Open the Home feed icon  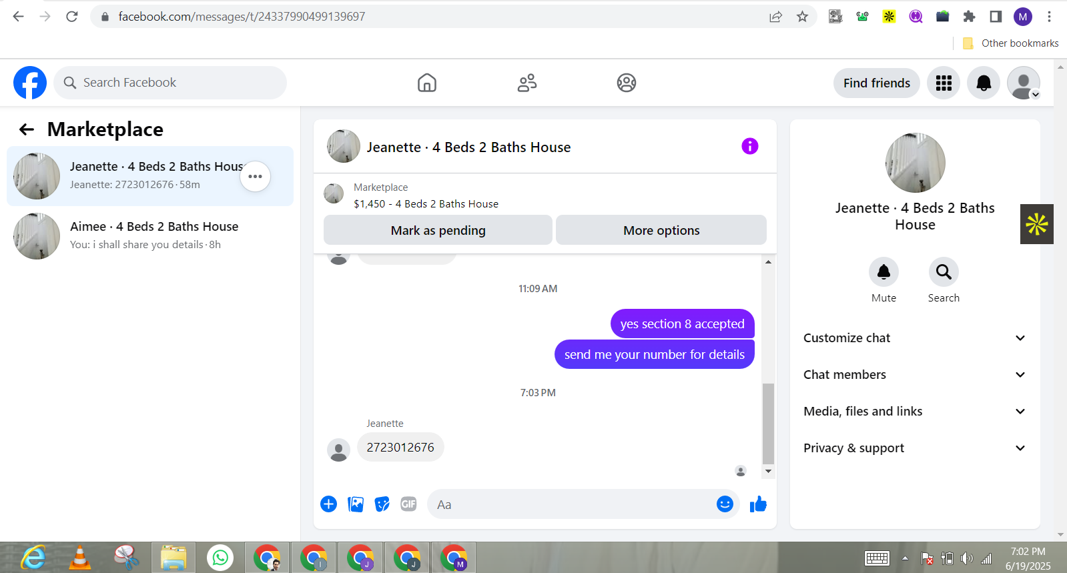click(x=427, y=83)
